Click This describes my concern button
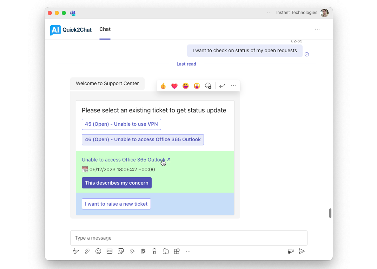Image resolution: width=377 pixels, height=269 pixels. pyautogui.click(x=117, y=183)
